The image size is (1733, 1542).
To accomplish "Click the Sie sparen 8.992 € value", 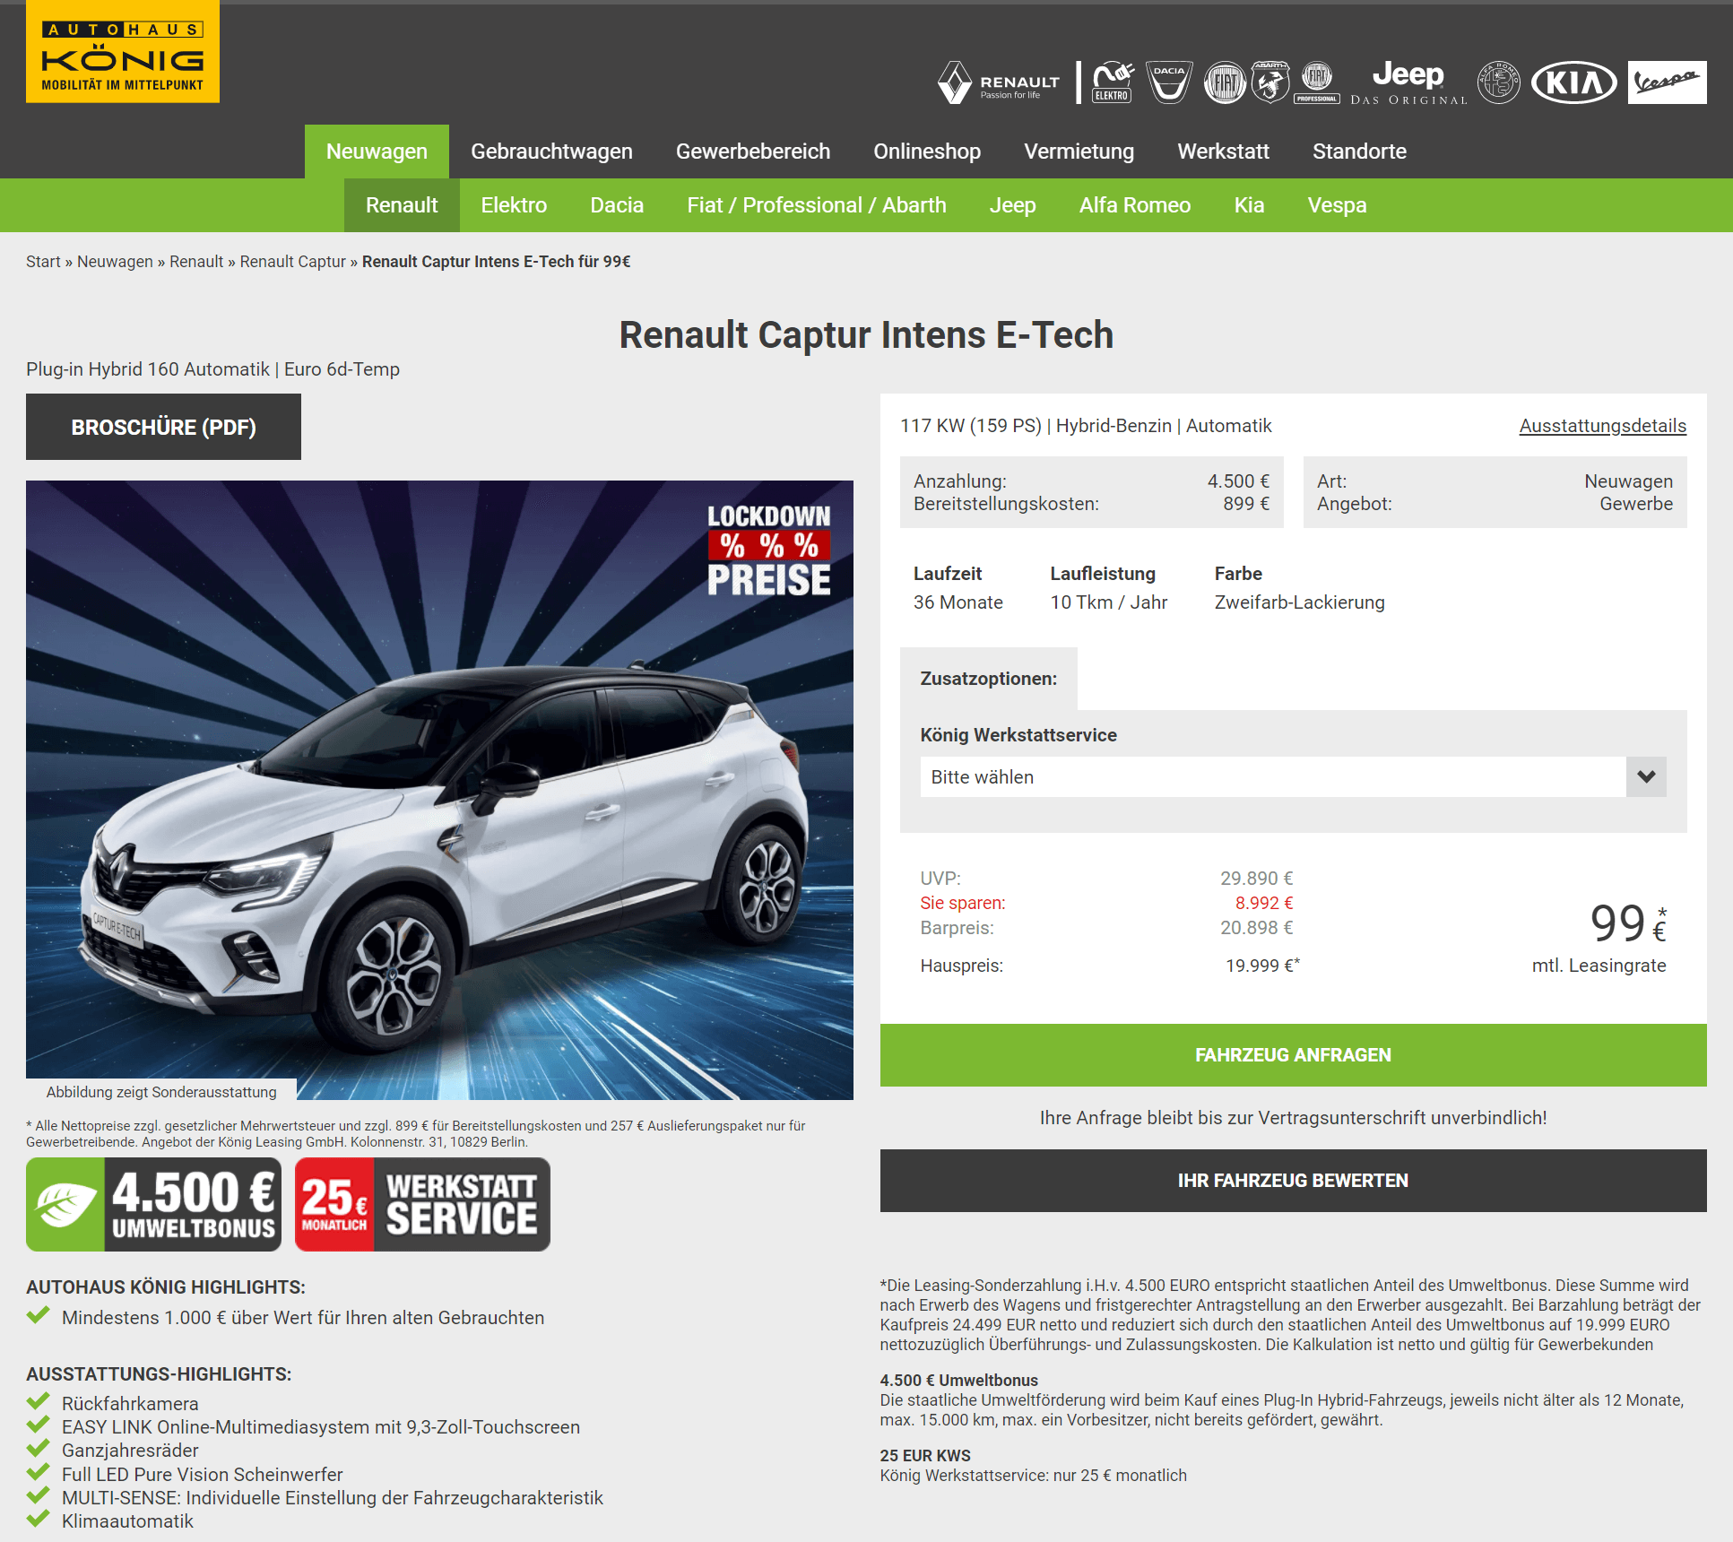I will [1263, 903].
